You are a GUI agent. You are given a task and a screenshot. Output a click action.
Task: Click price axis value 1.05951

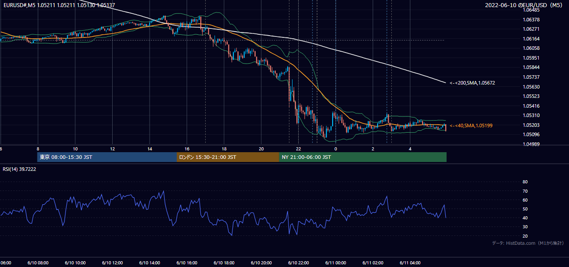point(531,58)
